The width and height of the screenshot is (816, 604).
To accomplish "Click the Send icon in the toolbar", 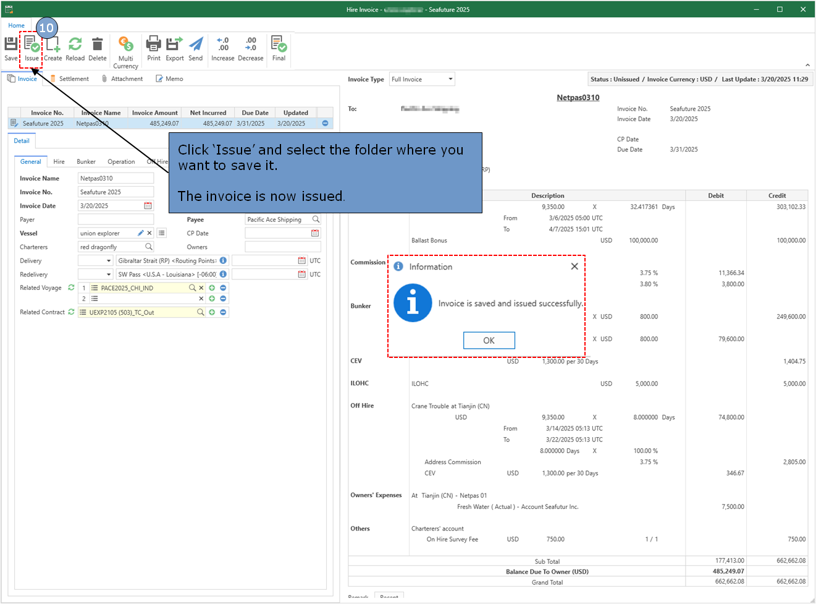I will [x=195, y=45].
